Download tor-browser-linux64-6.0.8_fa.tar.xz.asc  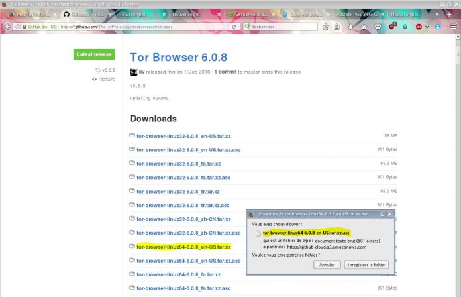click(183, 288)
